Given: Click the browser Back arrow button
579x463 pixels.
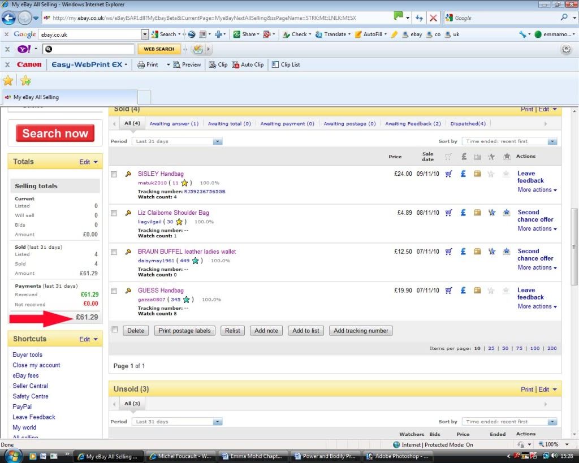Looking at the screenshot, I should click(x=9, y=18).
